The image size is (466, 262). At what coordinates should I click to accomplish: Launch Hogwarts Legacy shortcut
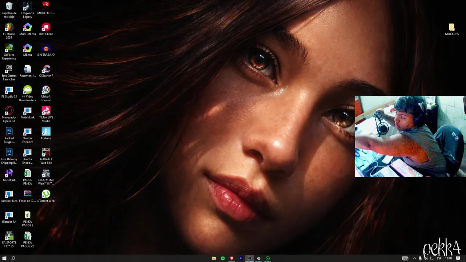tap(27, 10)
